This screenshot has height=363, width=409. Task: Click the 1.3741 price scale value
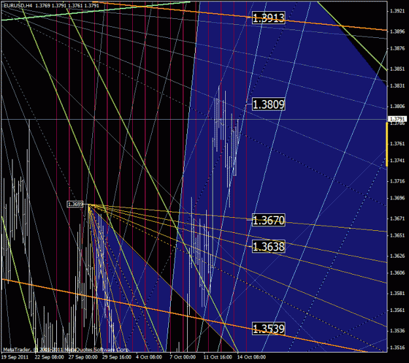(x=397, y=161)
